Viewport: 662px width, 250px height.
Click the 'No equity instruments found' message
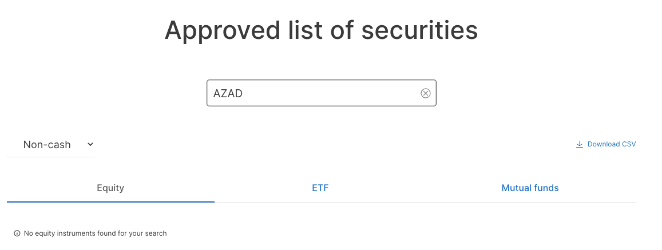pos(96,233)
